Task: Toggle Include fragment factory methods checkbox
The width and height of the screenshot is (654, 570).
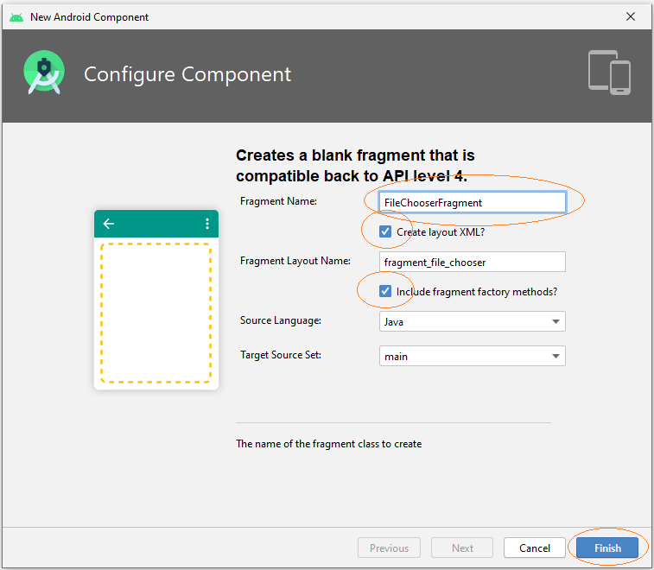Action: point(385,291)
